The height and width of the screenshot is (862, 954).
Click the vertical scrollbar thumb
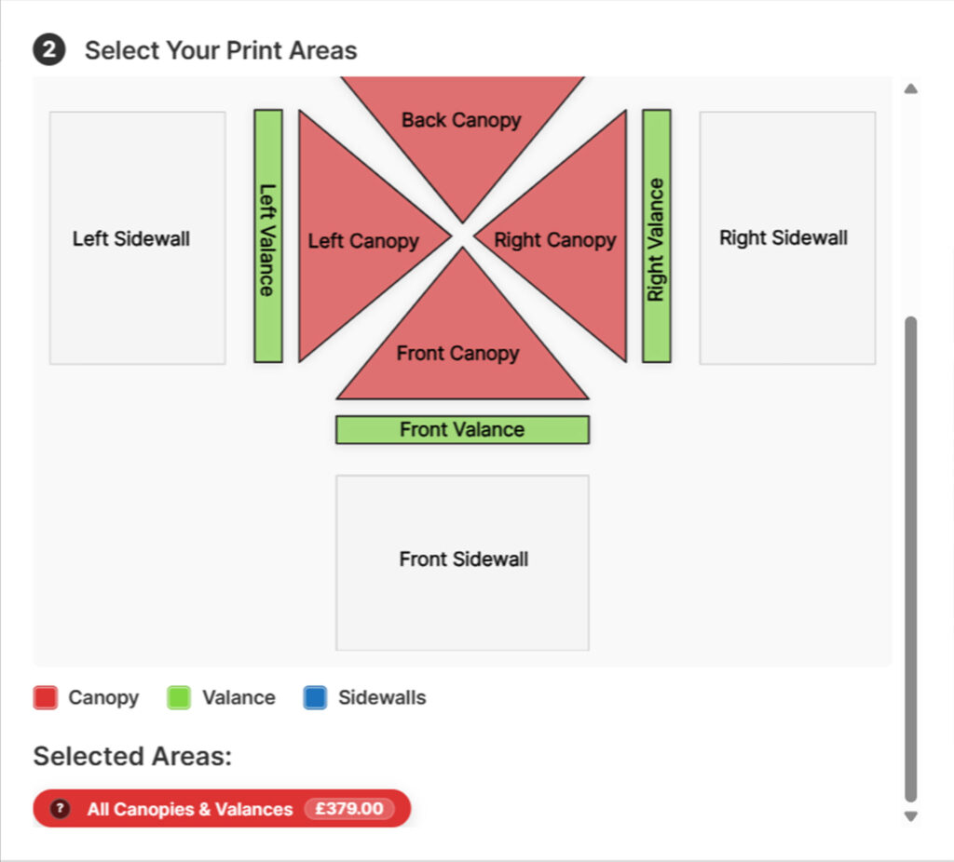(911, 559)
